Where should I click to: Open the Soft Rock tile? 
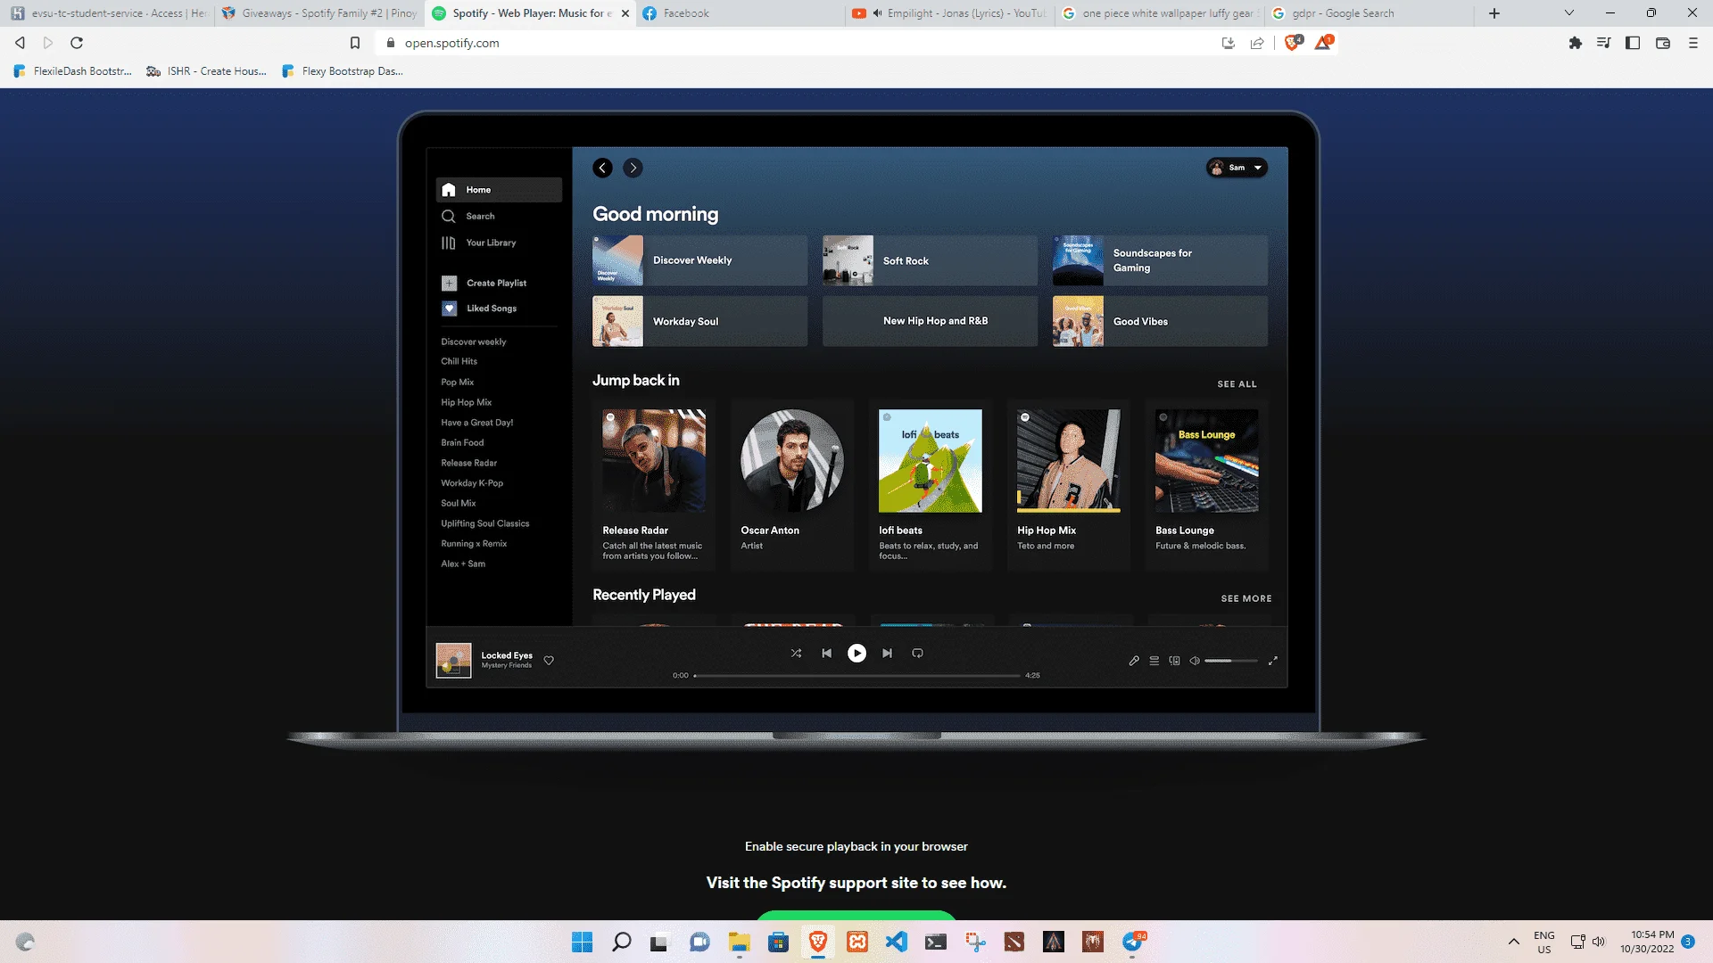[930, 260]
